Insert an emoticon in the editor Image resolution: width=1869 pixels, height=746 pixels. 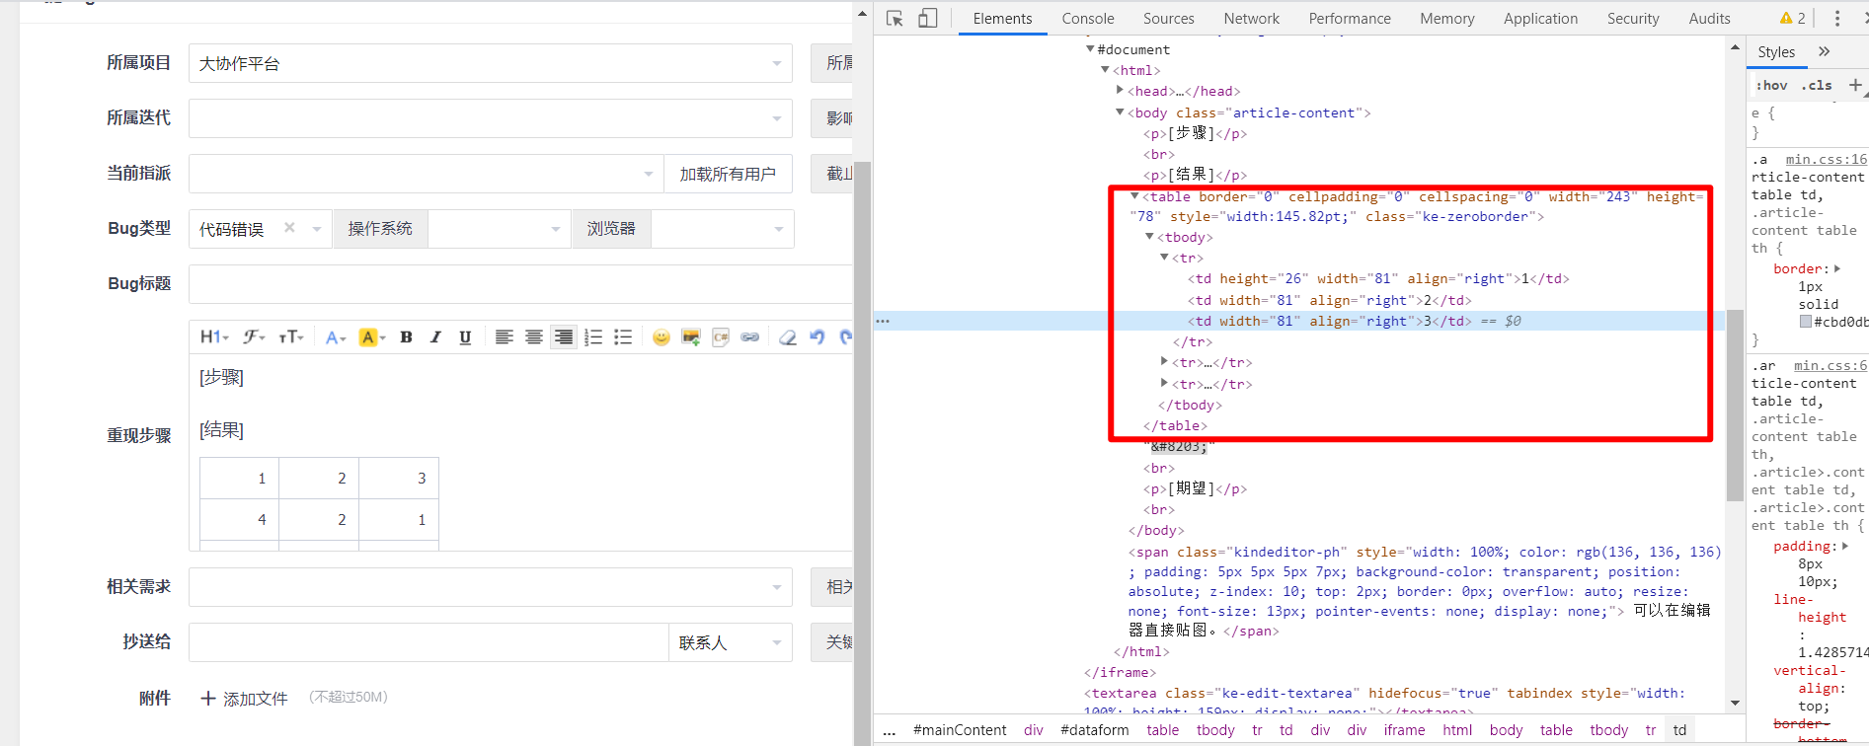(662, 337)
